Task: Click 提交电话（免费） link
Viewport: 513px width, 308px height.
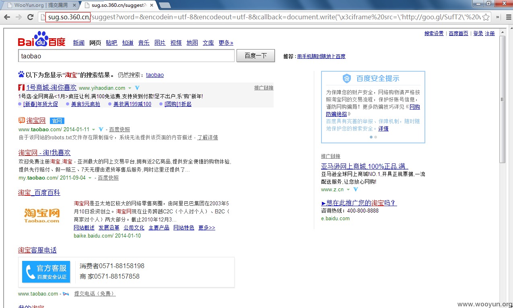Action: 95,294
